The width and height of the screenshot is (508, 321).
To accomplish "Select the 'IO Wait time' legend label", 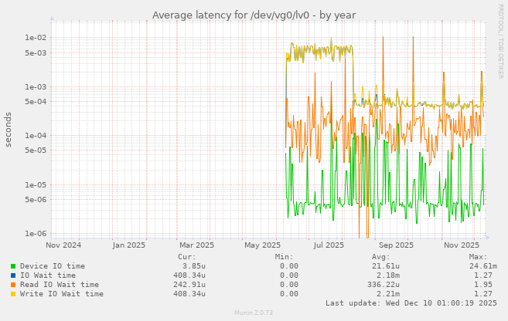I will (x=48, y=275).
